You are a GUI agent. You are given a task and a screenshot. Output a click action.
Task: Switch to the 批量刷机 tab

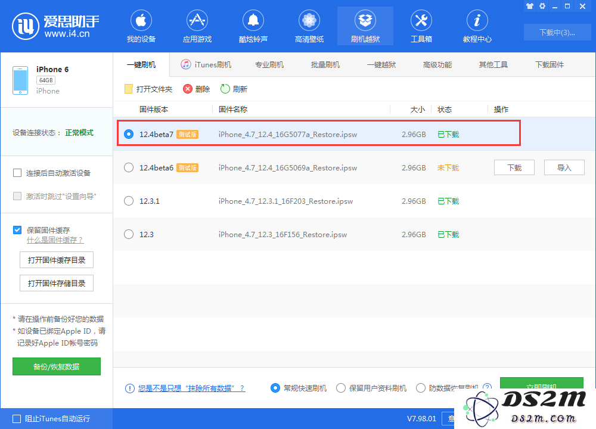click(325, 64)
